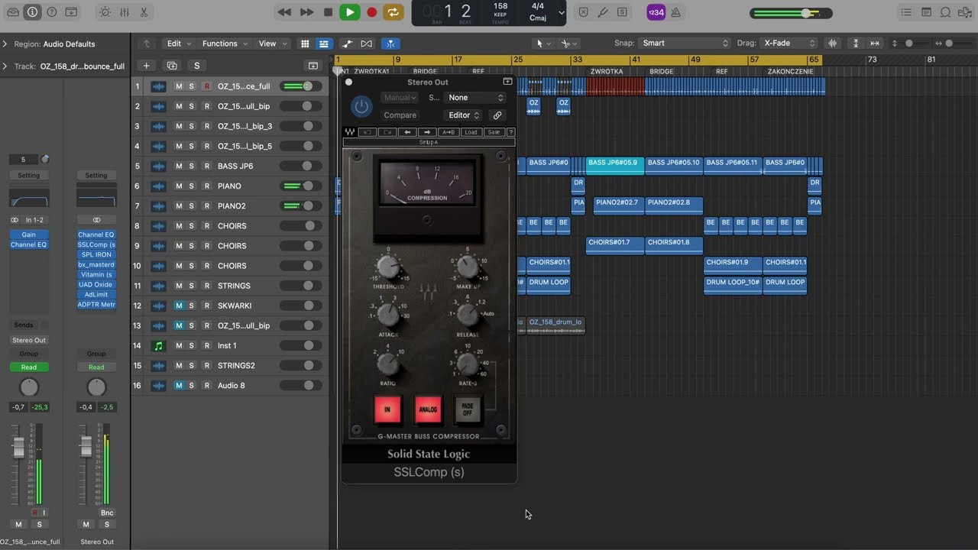Image resolution: width=978 pixels, height=550 pixels.
Task: Toggle Cycle mode button
Action: click(393, 12)
